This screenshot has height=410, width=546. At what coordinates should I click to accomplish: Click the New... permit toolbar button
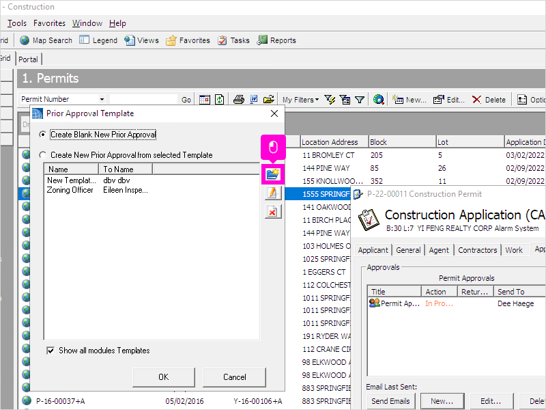click(409, 100)
